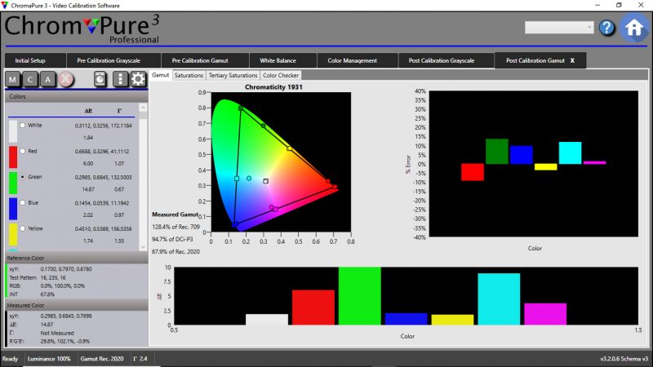Switch to the Saturations sub-tab
The width and height of the screenshot is (653, 367).
tap(189, 75)
